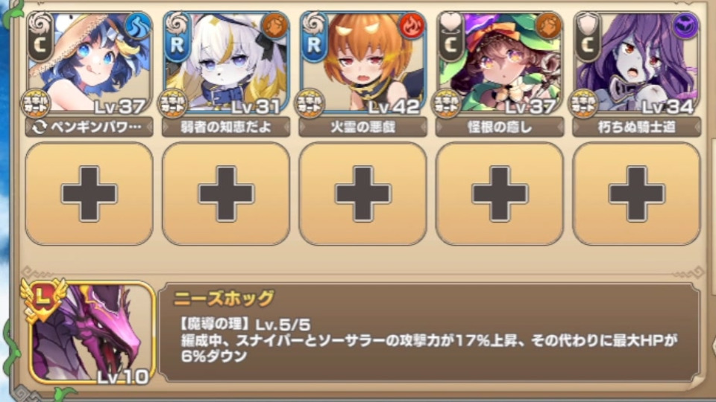This screenshot has width=716, height=402.
Task: Open the 朽ちぬ騎士道 skill label
Action: (x=636, y=127)
